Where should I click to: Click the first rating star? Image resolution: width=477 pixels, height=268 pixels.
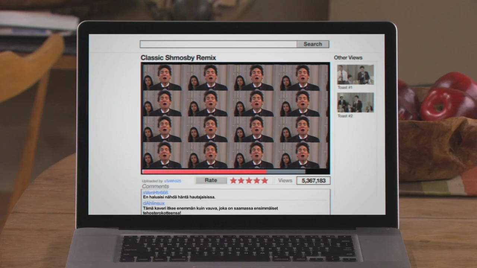pos(233,181)
